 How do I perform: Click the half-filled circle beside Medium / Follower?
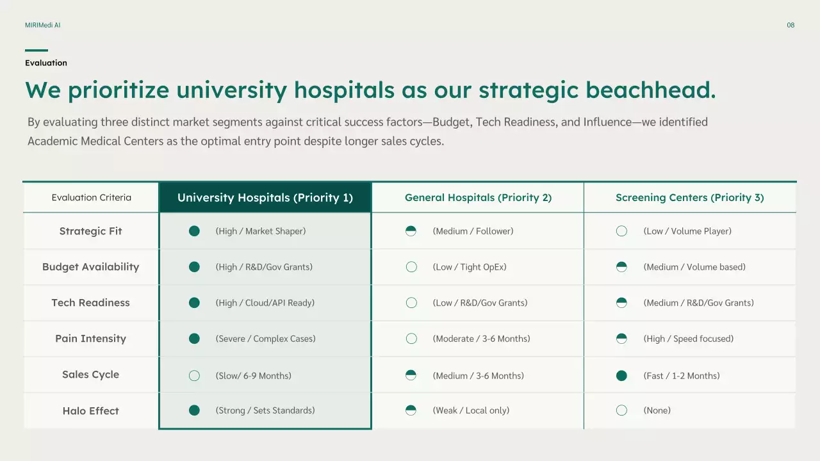coord(411,231)
